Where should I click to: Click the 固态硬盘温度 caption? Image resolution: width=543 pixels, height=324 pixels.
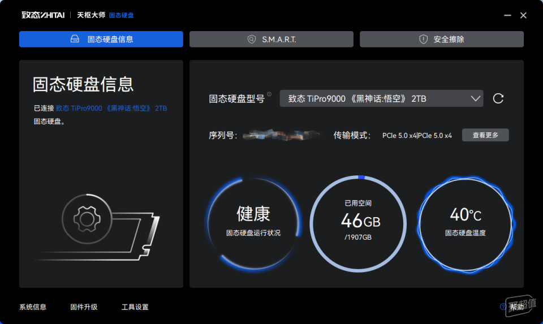click(x=466, y=233)
